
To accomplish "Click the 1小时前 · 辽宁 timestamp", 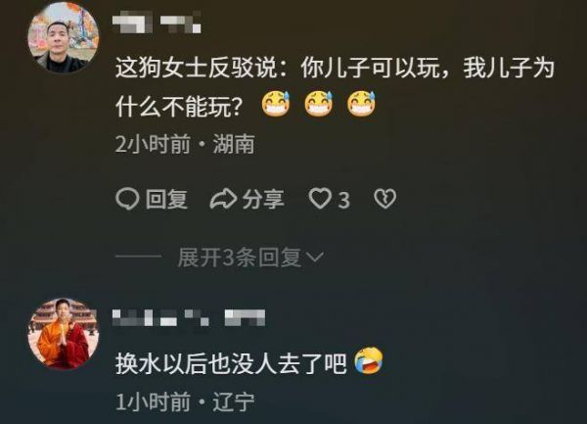I will 185,402.
